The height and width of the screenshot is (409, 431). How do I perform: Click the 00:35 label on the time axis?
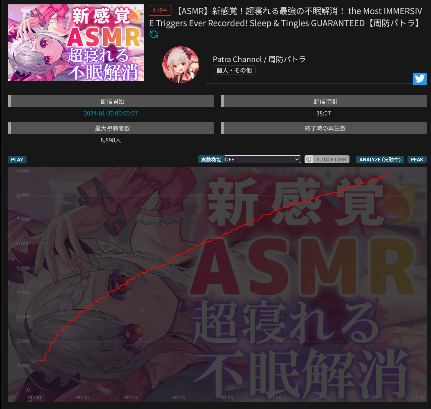click(x=371, y=398)
